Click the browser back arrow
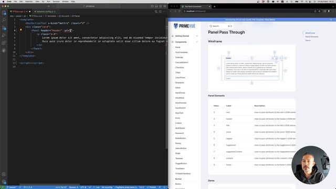Image resolution: width=336 pixels, height=189 pixels. tap(171, 11)
